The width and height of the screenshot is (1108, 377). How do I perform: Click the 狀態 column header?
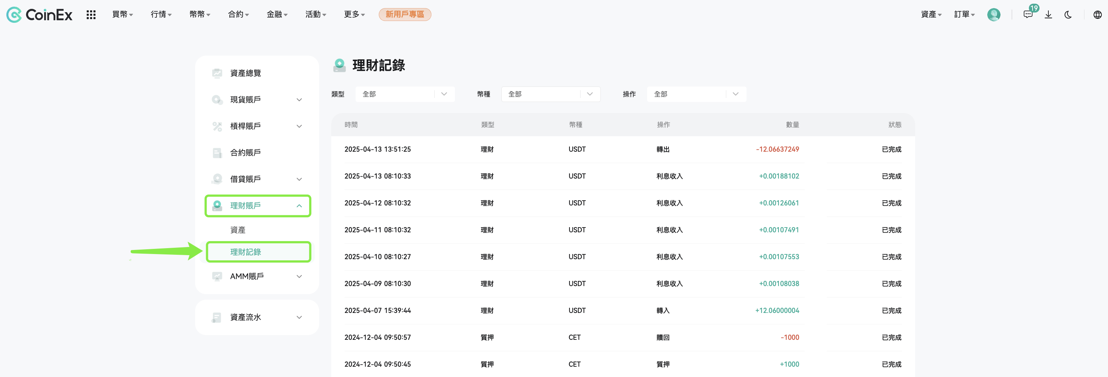(x=894, y=125)
